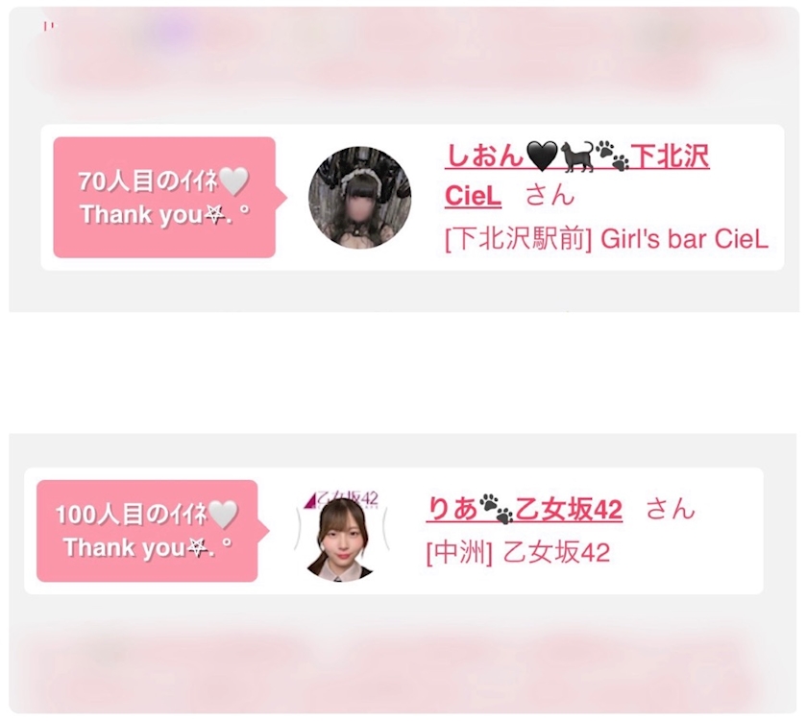The image size is (807, 721).
Task: Open the りあ 乙女坂42 profile link
Action: (524, 509)
